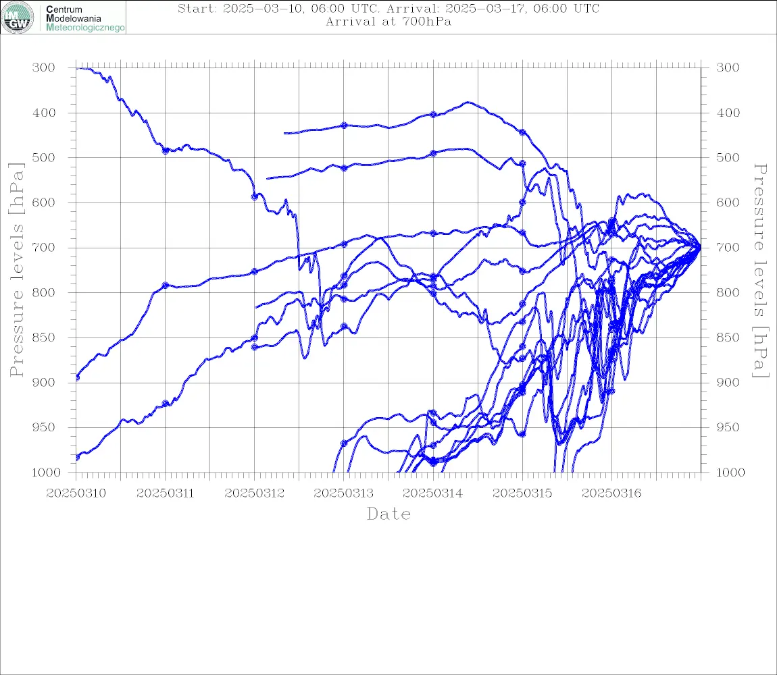Click the 20250311 date tick label
Image resolution: width=777 pixels, height=675 pixels.
[165, 493]
